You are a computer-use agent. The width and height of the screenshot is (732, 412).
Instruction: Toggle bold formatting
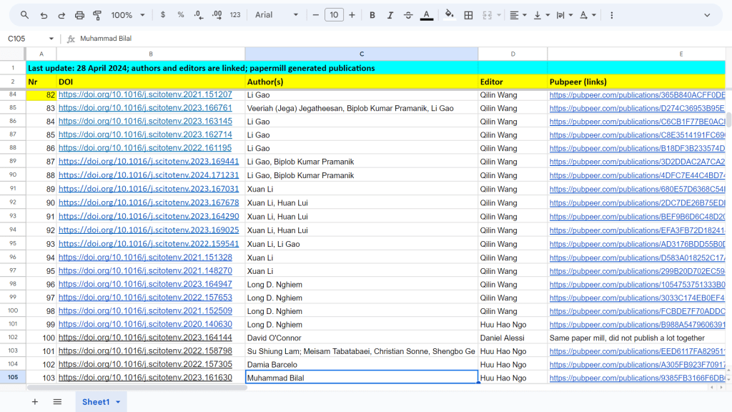(372, 15)
